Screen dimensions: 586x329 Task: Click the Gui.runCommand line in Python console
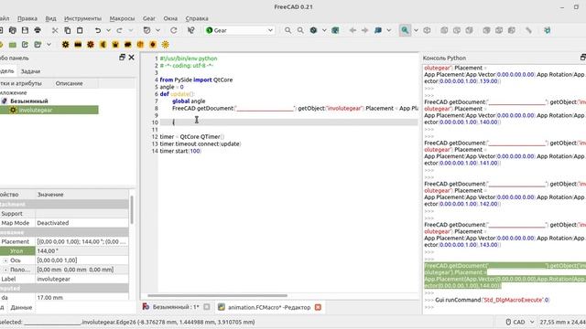point(493,300)
